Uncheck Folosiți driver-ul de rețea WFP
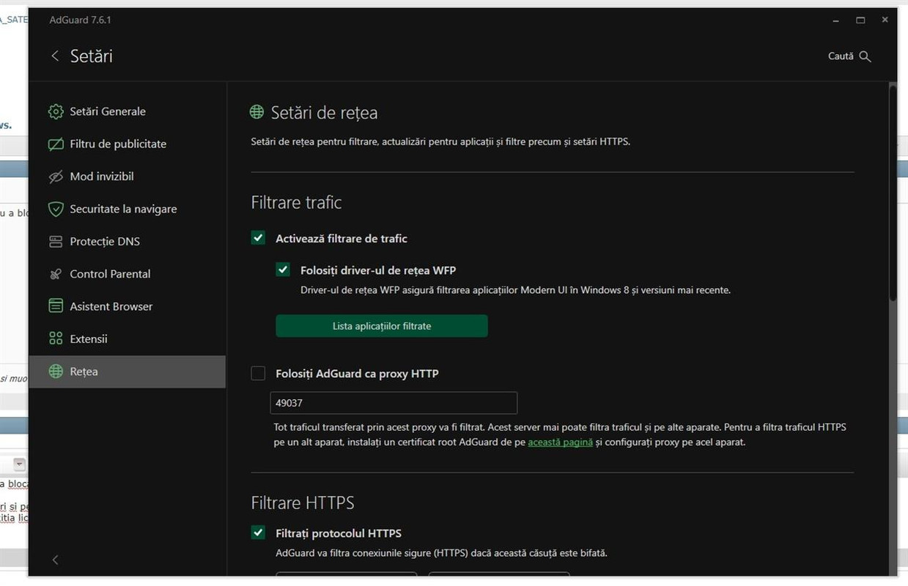 click(283, 270)
